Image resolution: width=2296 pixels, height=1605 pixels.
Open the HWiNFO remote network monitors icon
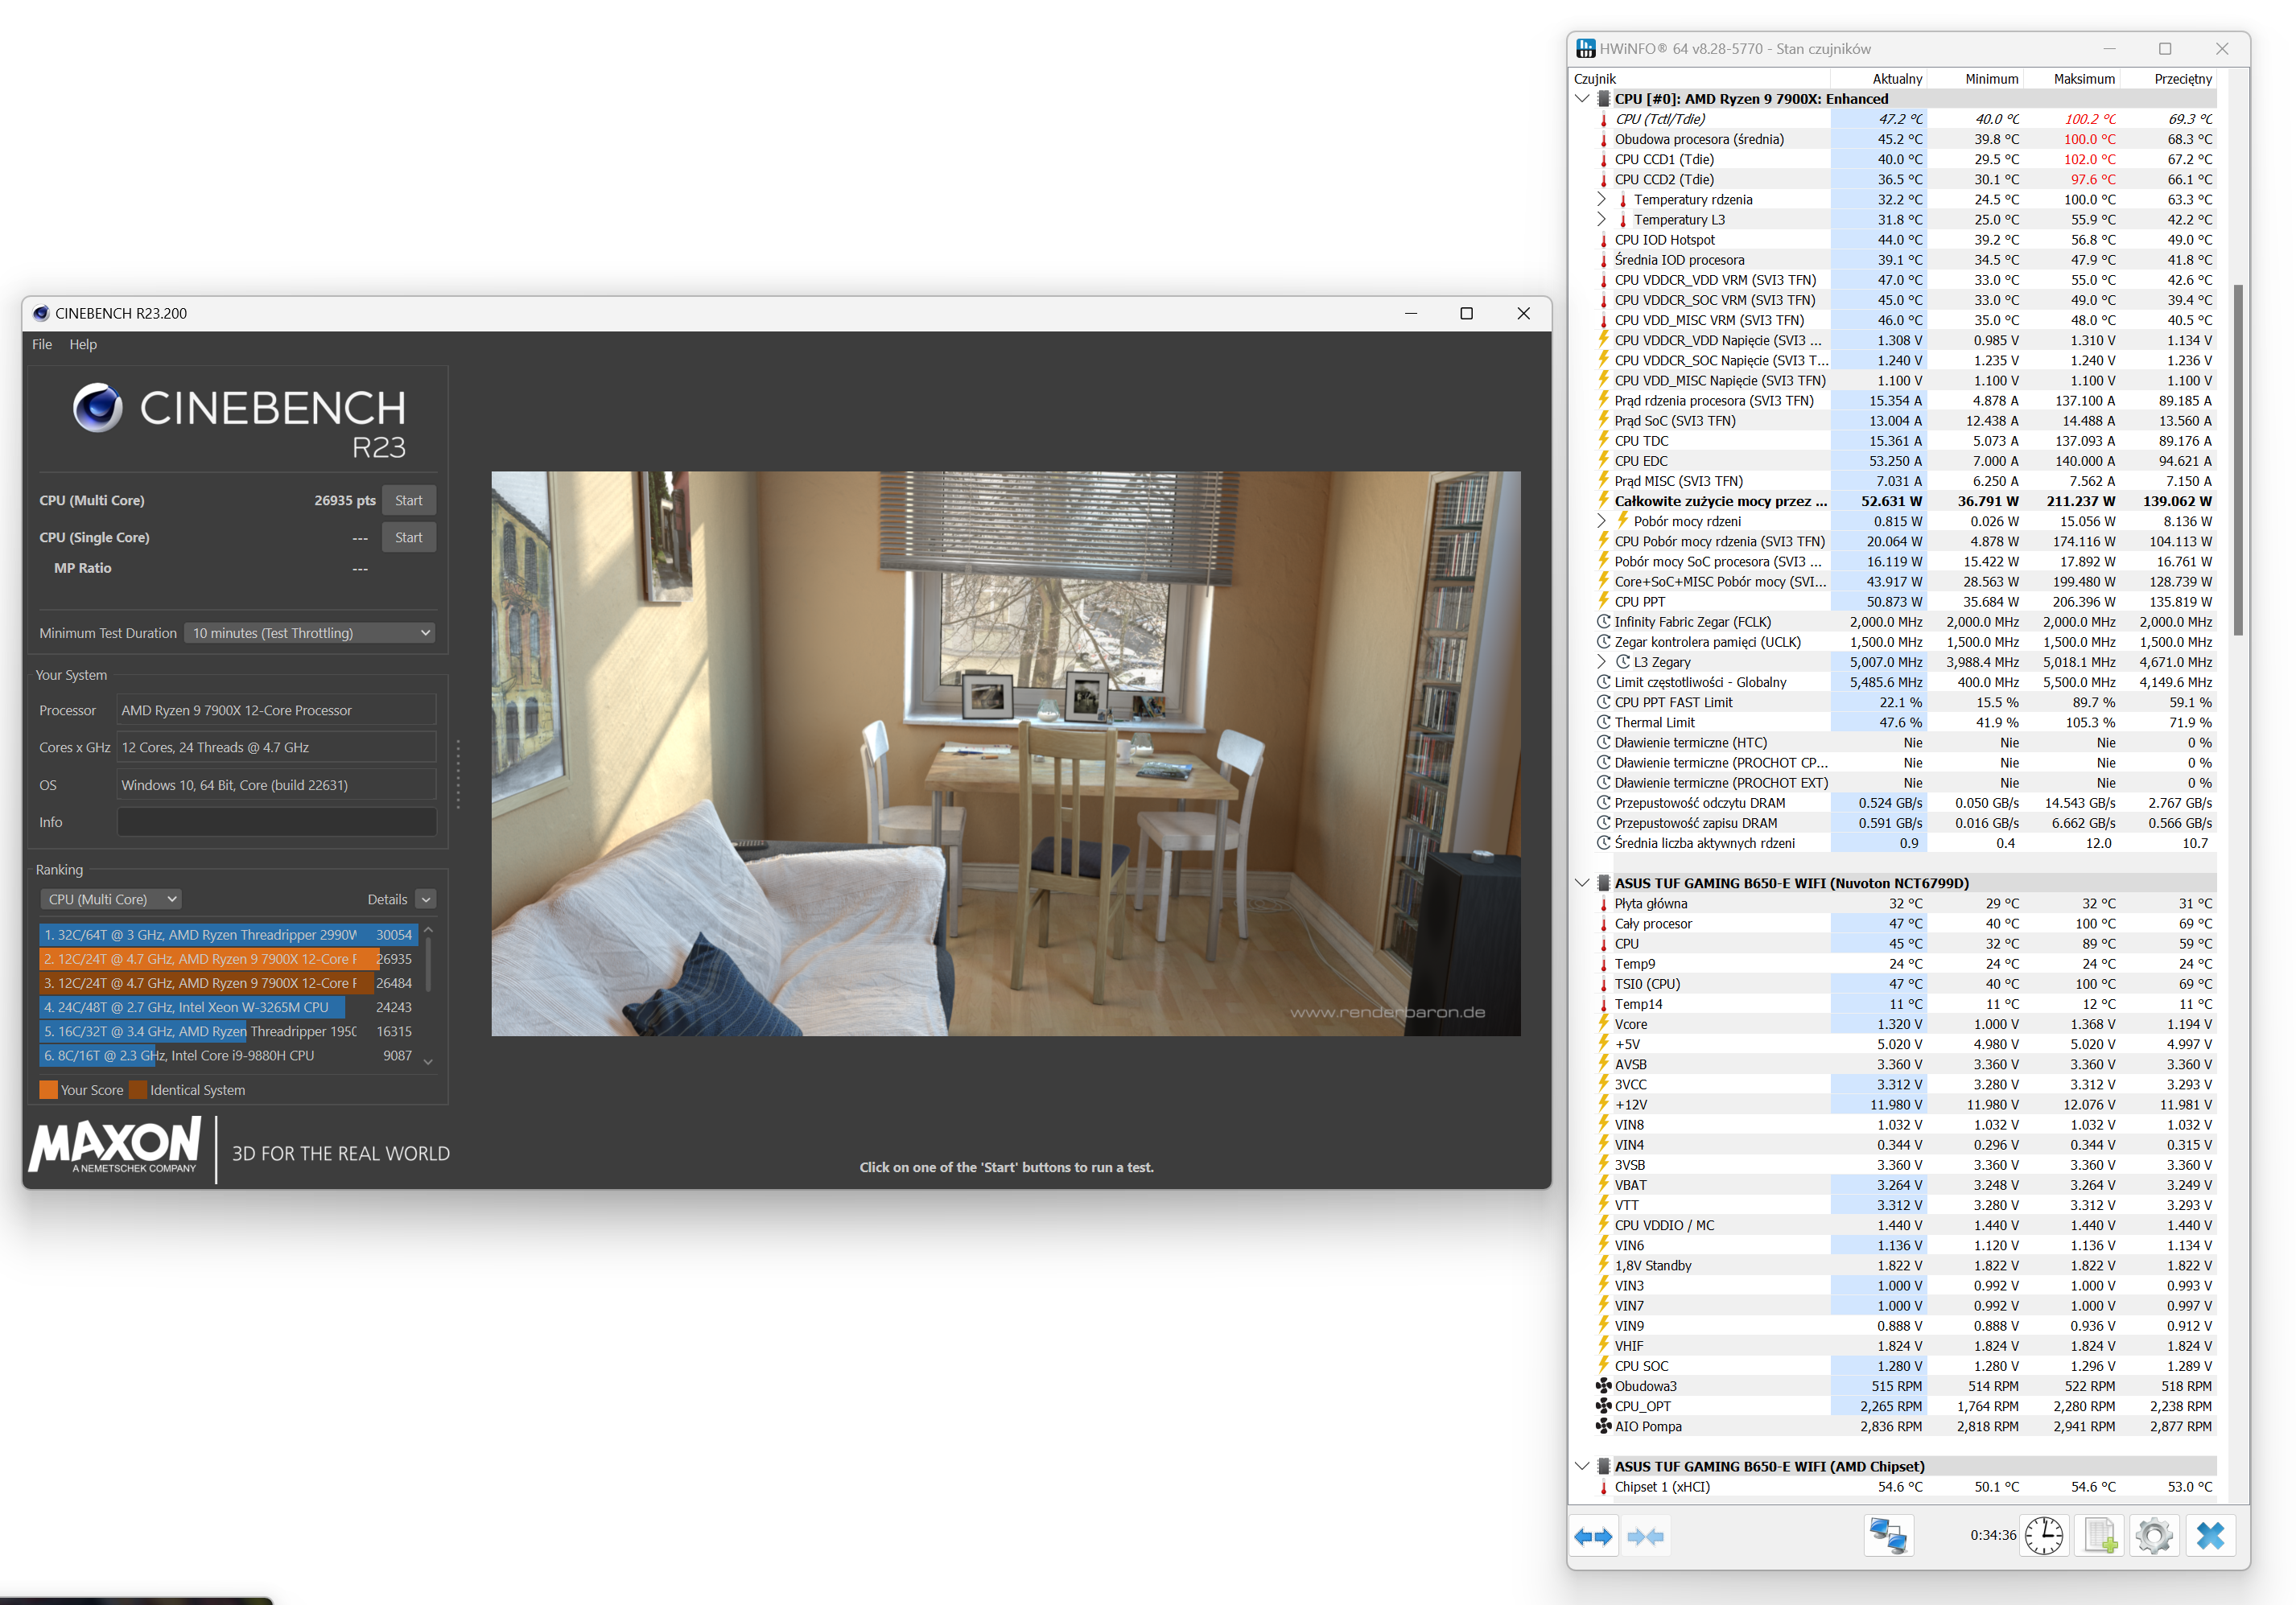click(1888, 1536)
